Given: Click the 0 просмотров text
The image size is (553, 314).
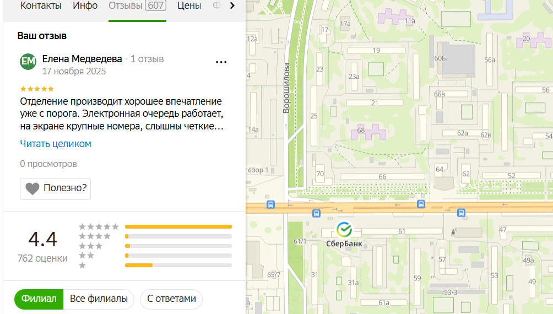Looking at the screenshot, I should coord(48,164).
